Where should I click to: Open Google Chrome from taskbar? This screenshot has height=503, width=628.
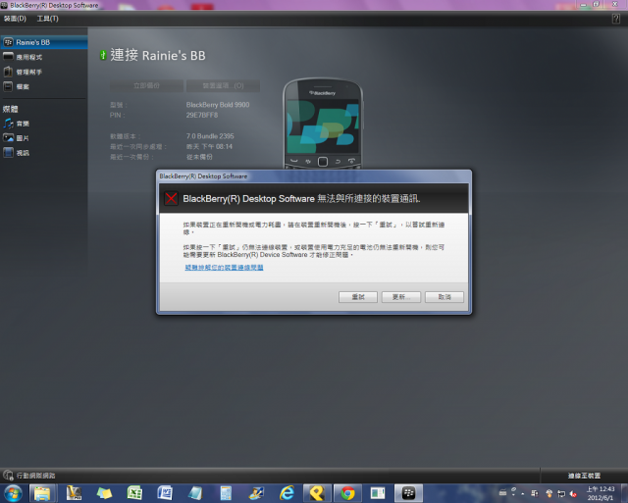(x=347, y=493)
